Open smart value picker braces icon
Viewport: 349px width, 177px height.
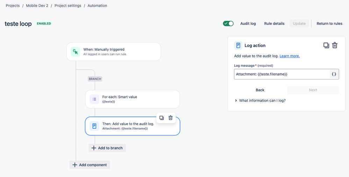pyautogui.click(x=334, y=74)
